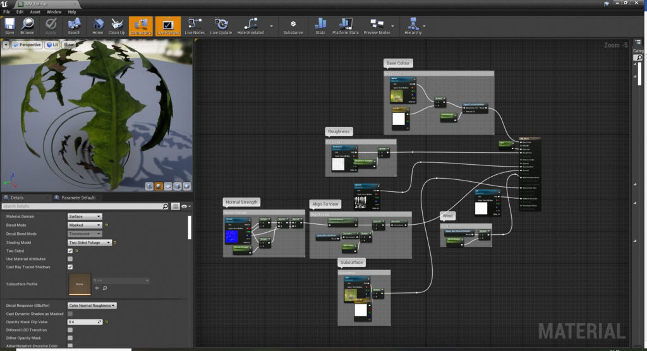The width and height of the screenshot is (647, 351).
Task: Open the Decal Response (DBuffer) dropdown
Action: [92, 306]
